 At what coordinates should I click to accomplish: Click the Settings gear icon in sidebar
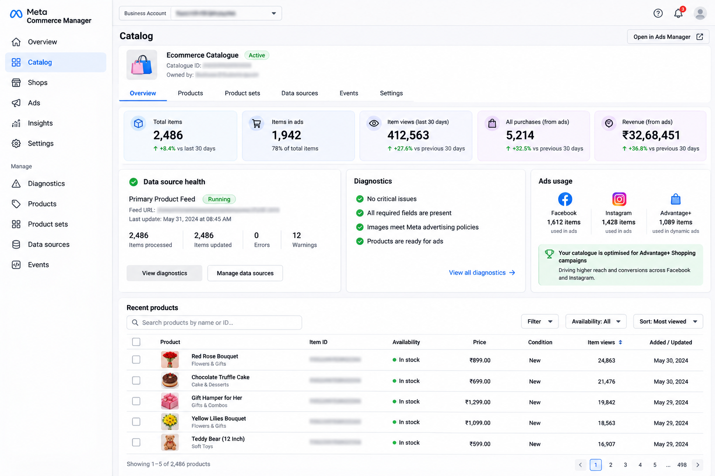[16, 144]
